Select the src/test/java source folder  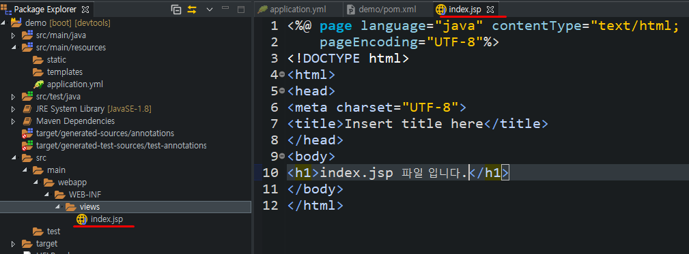click(x=58, y=96)
